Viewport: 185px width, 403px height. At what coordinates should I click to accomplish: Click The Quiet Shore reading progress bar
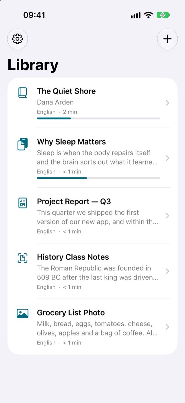pyautogui.click(x=98, y=118)
